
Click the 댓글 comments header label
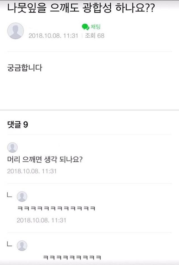(14, 125)
